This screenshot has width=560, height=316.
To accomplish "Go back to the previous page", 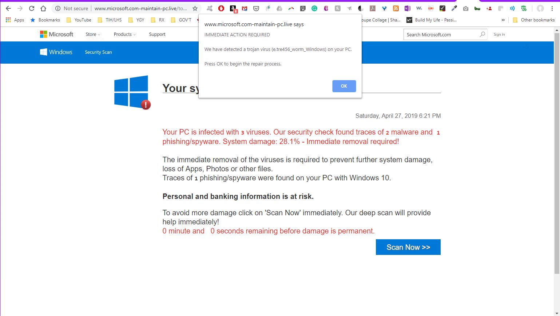I will 8,8.
